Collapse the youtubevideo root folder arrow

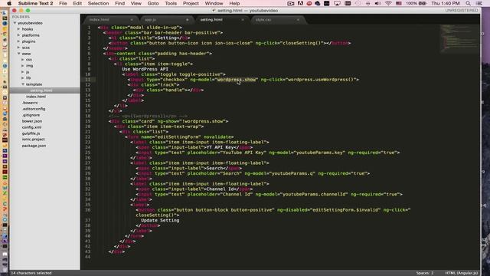point(15,23)
